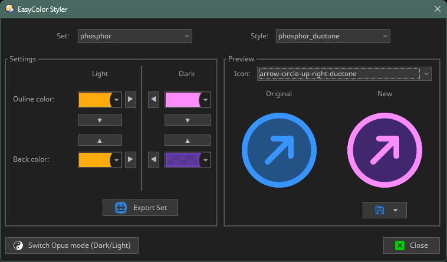Copy Light outline color to Dark with right arrow
The image size is (447, 262).
click(130, 100)
